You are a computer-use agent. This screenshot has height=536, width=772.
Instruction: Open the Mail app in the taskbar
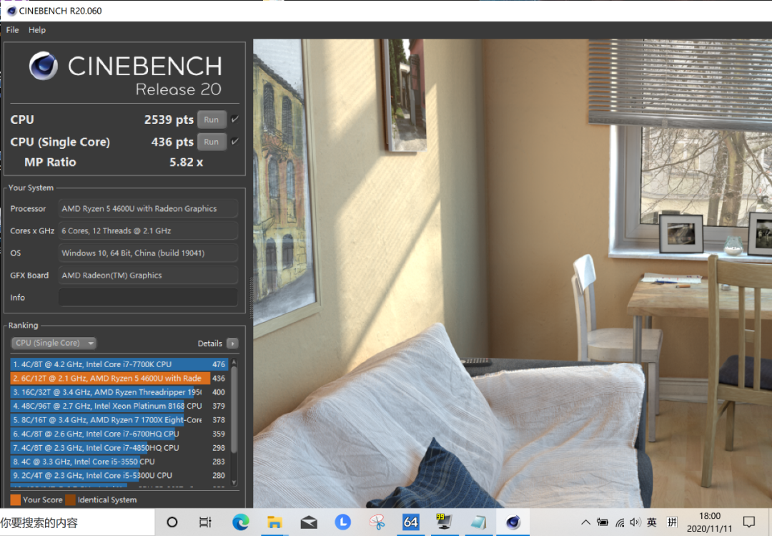(309, 522)
